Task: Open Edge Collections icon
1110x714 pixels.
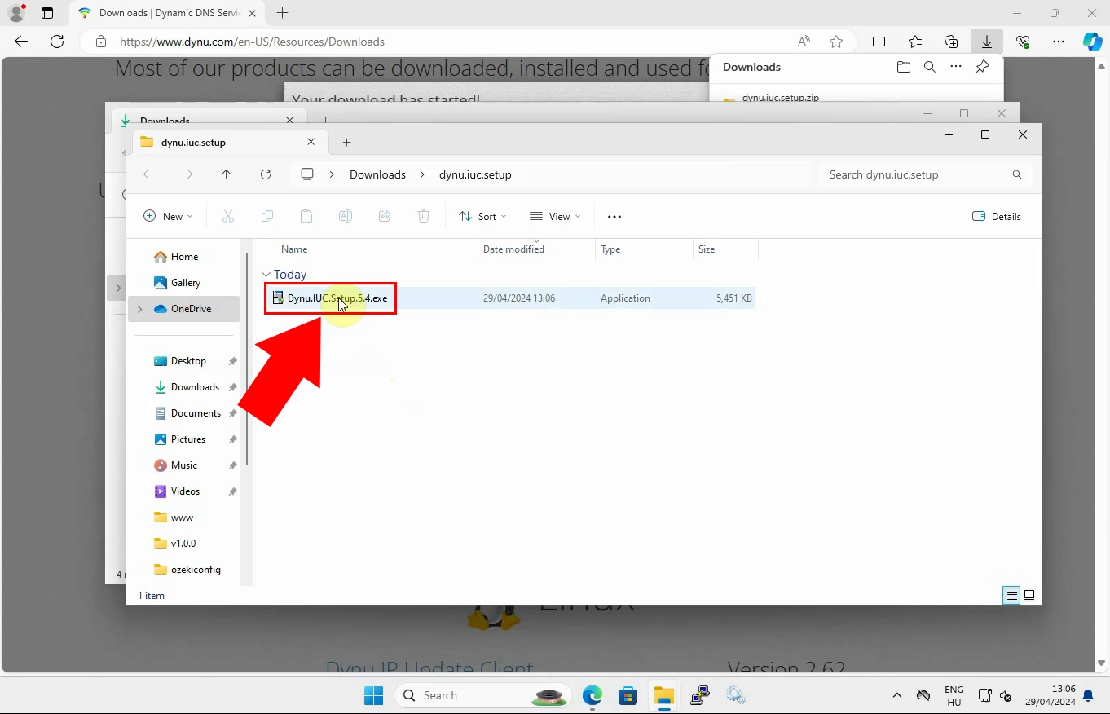Action: (x=951, y=42)
